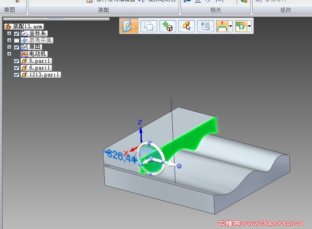
Task: Click the add part icon with green plus
Action: pos(168,26)
